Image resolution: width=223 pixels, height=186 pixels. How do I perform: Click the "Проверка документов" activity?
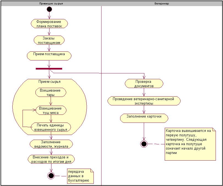point(144,84)
